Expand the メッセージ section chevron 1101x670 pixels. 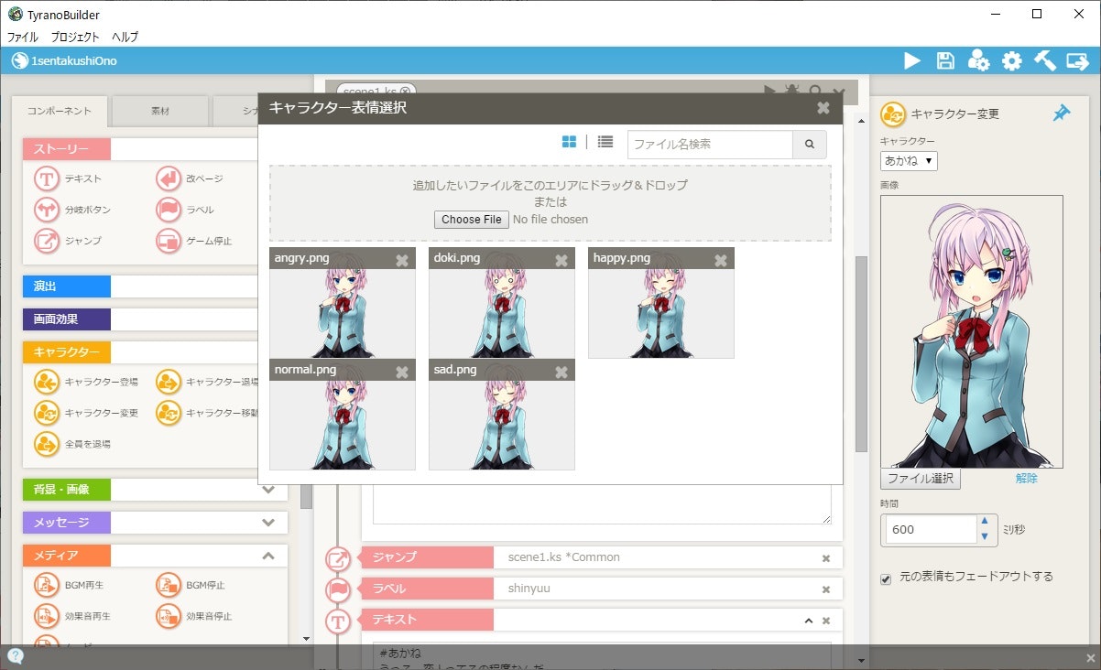coord(268,523)
